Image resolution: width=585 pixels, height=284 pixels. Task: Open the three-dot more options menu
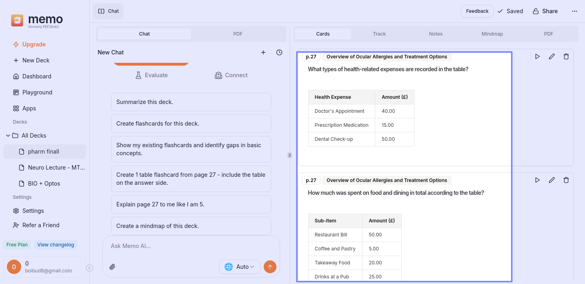(575, 11)
